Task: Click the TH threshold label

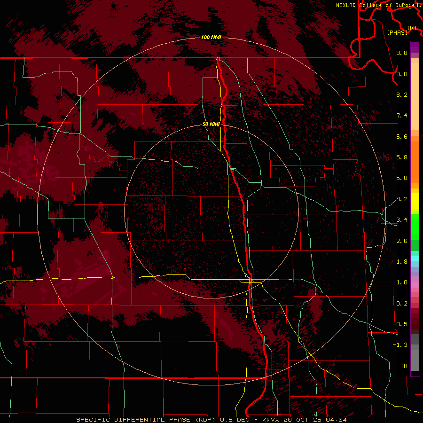Action: tap(404, 366)
